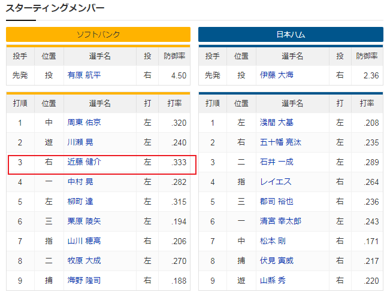Click batting average .217
Viewport: 384px width, 301px height.
(x=371, y=262)
